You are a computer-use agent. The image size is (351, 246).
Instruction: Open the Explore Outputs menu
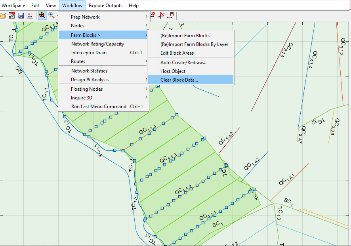coord(105,6)
